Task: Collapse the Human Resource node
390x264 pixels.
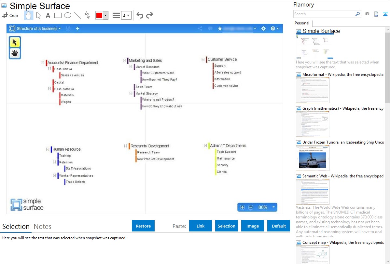Action: [x=48, y=149]
